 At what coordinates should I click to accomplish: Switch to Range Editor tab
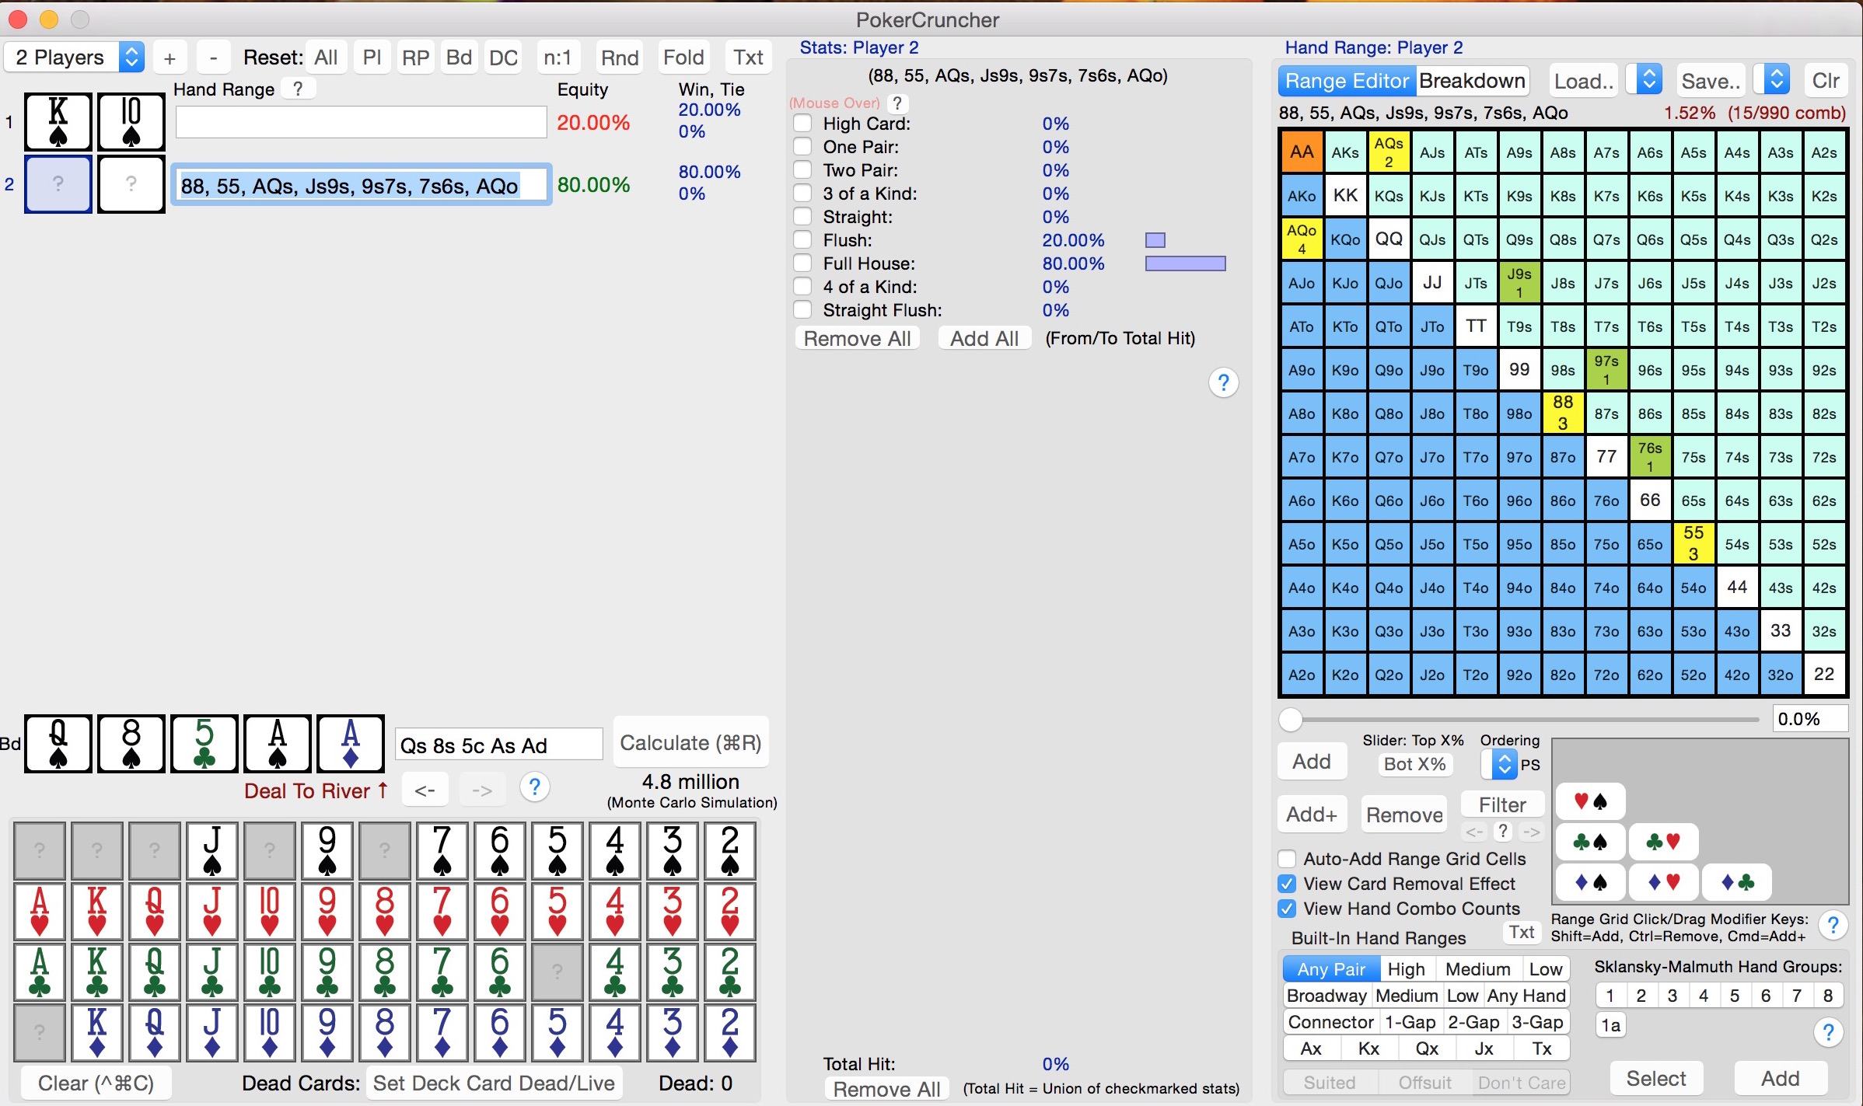point(1347,81)
